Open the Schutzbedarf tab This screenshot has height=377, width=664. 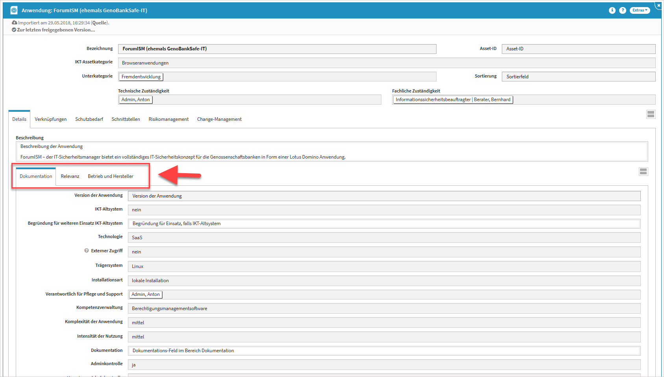coord(89,119)
